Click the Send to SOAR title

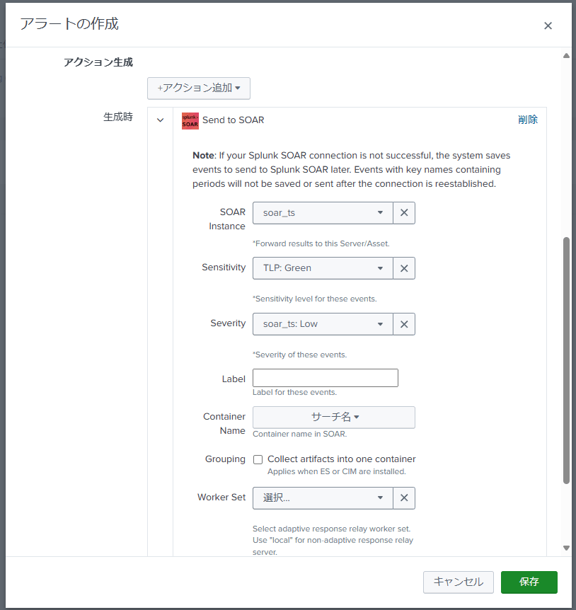233,120
